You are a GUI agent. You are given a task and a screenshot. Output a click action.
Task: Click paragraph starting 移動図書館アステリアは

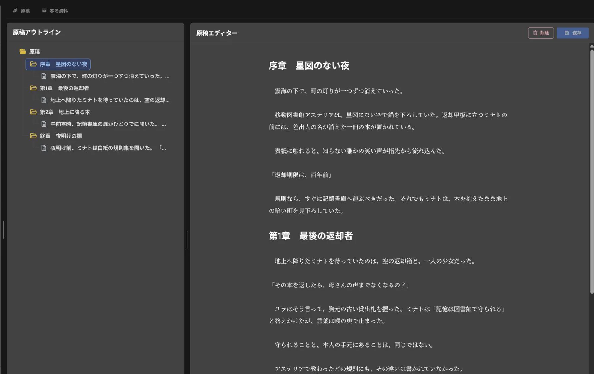388,121
